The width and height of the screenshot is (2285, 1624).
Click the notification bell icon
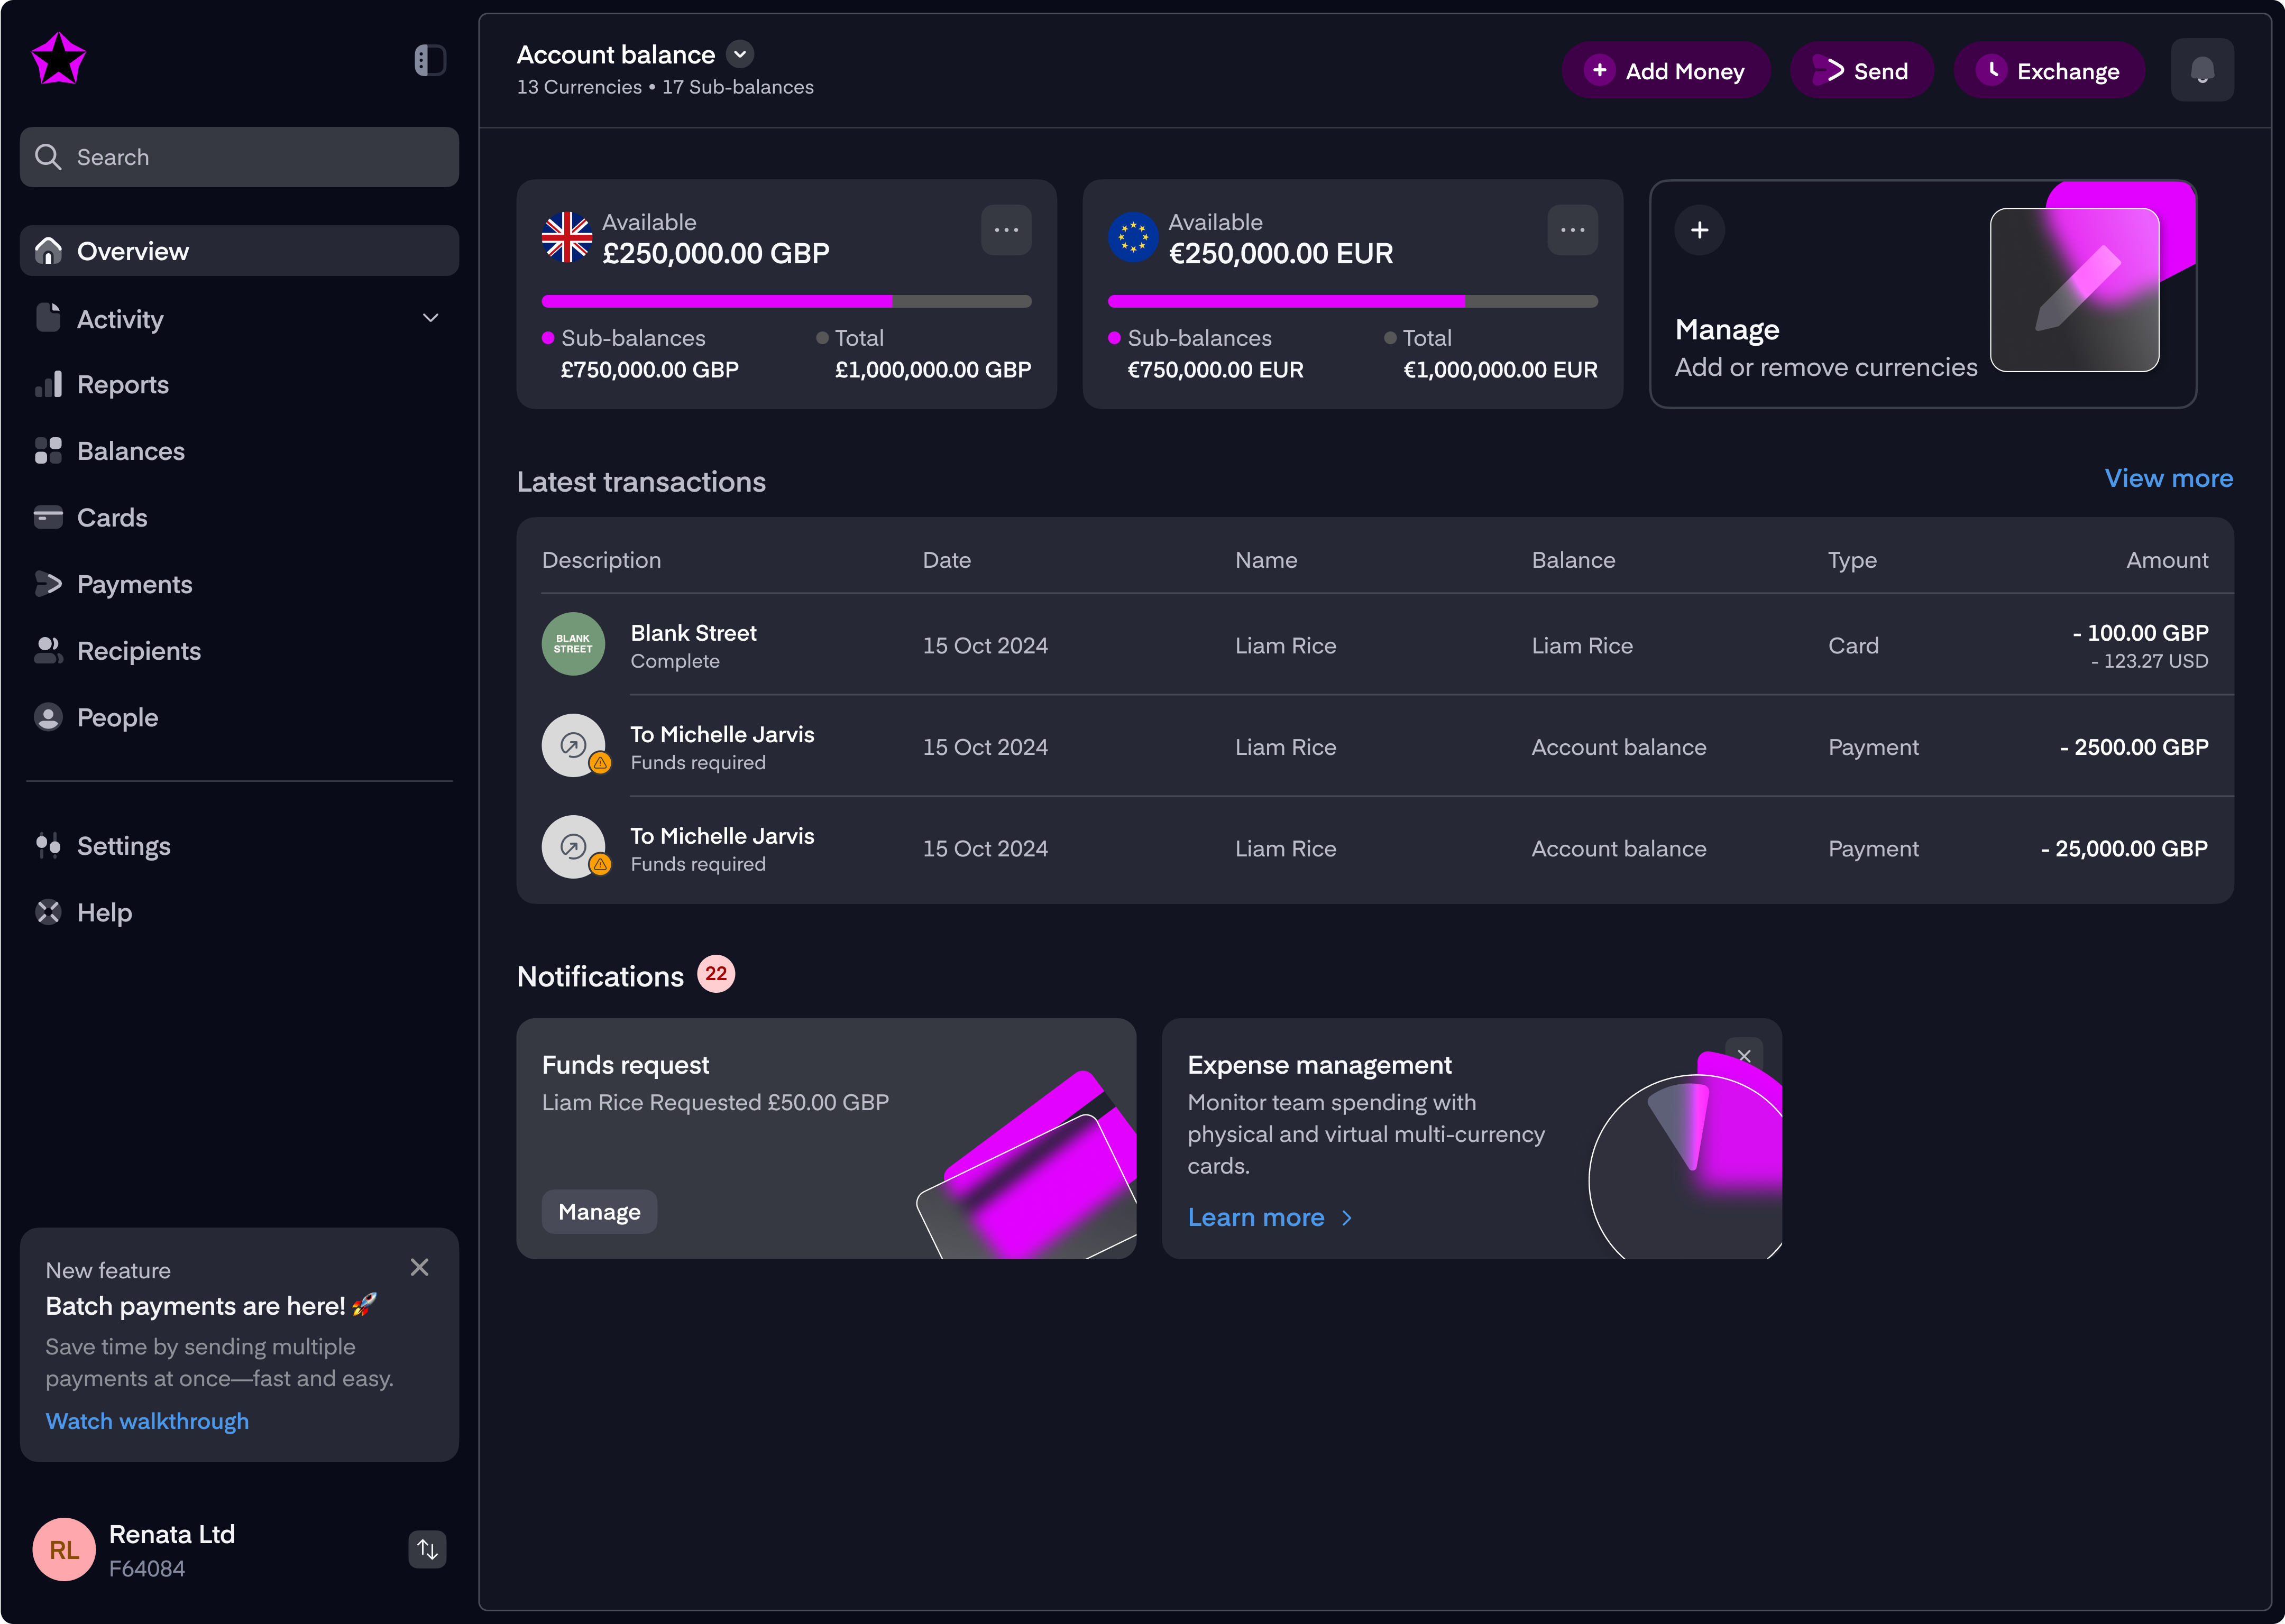[2201, 70]
